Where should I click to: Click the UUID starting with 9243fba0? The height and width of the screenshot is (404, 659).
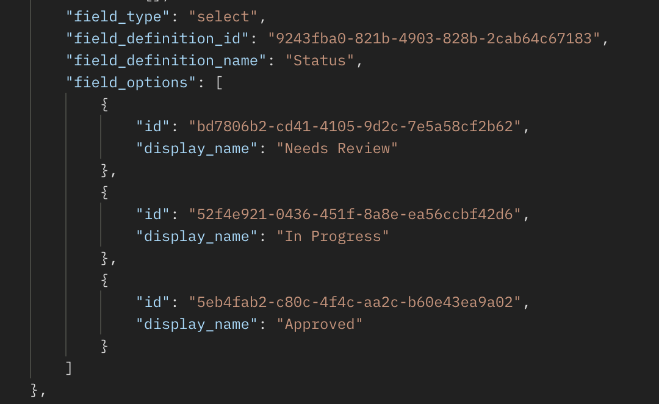pyautogui.click(x=434, y=38)
